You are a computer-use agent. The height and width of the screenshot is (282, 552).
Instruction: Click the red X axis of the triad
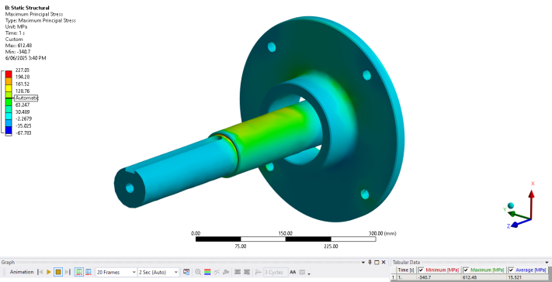tap(532, 204)
